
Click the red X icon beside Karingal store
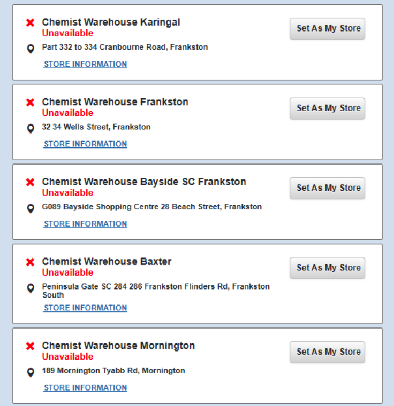pyautogui.click(x=31, y=22)
